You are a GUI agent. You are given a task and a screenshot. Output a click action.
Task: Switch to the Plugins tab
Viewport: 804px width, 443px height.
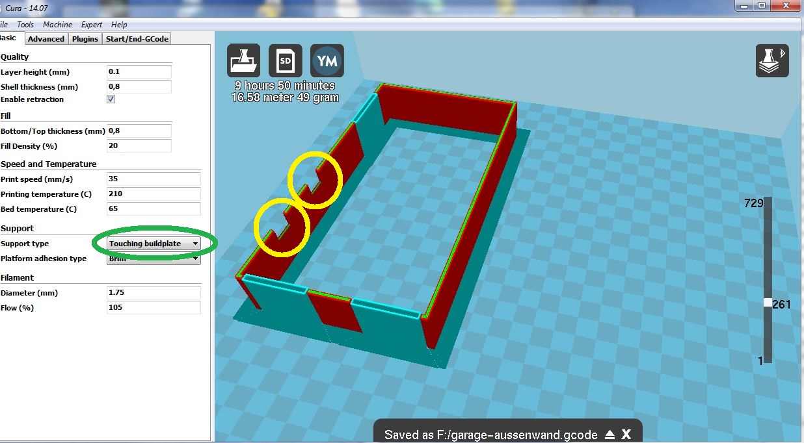pyautogui.click(x=85, y=39)
